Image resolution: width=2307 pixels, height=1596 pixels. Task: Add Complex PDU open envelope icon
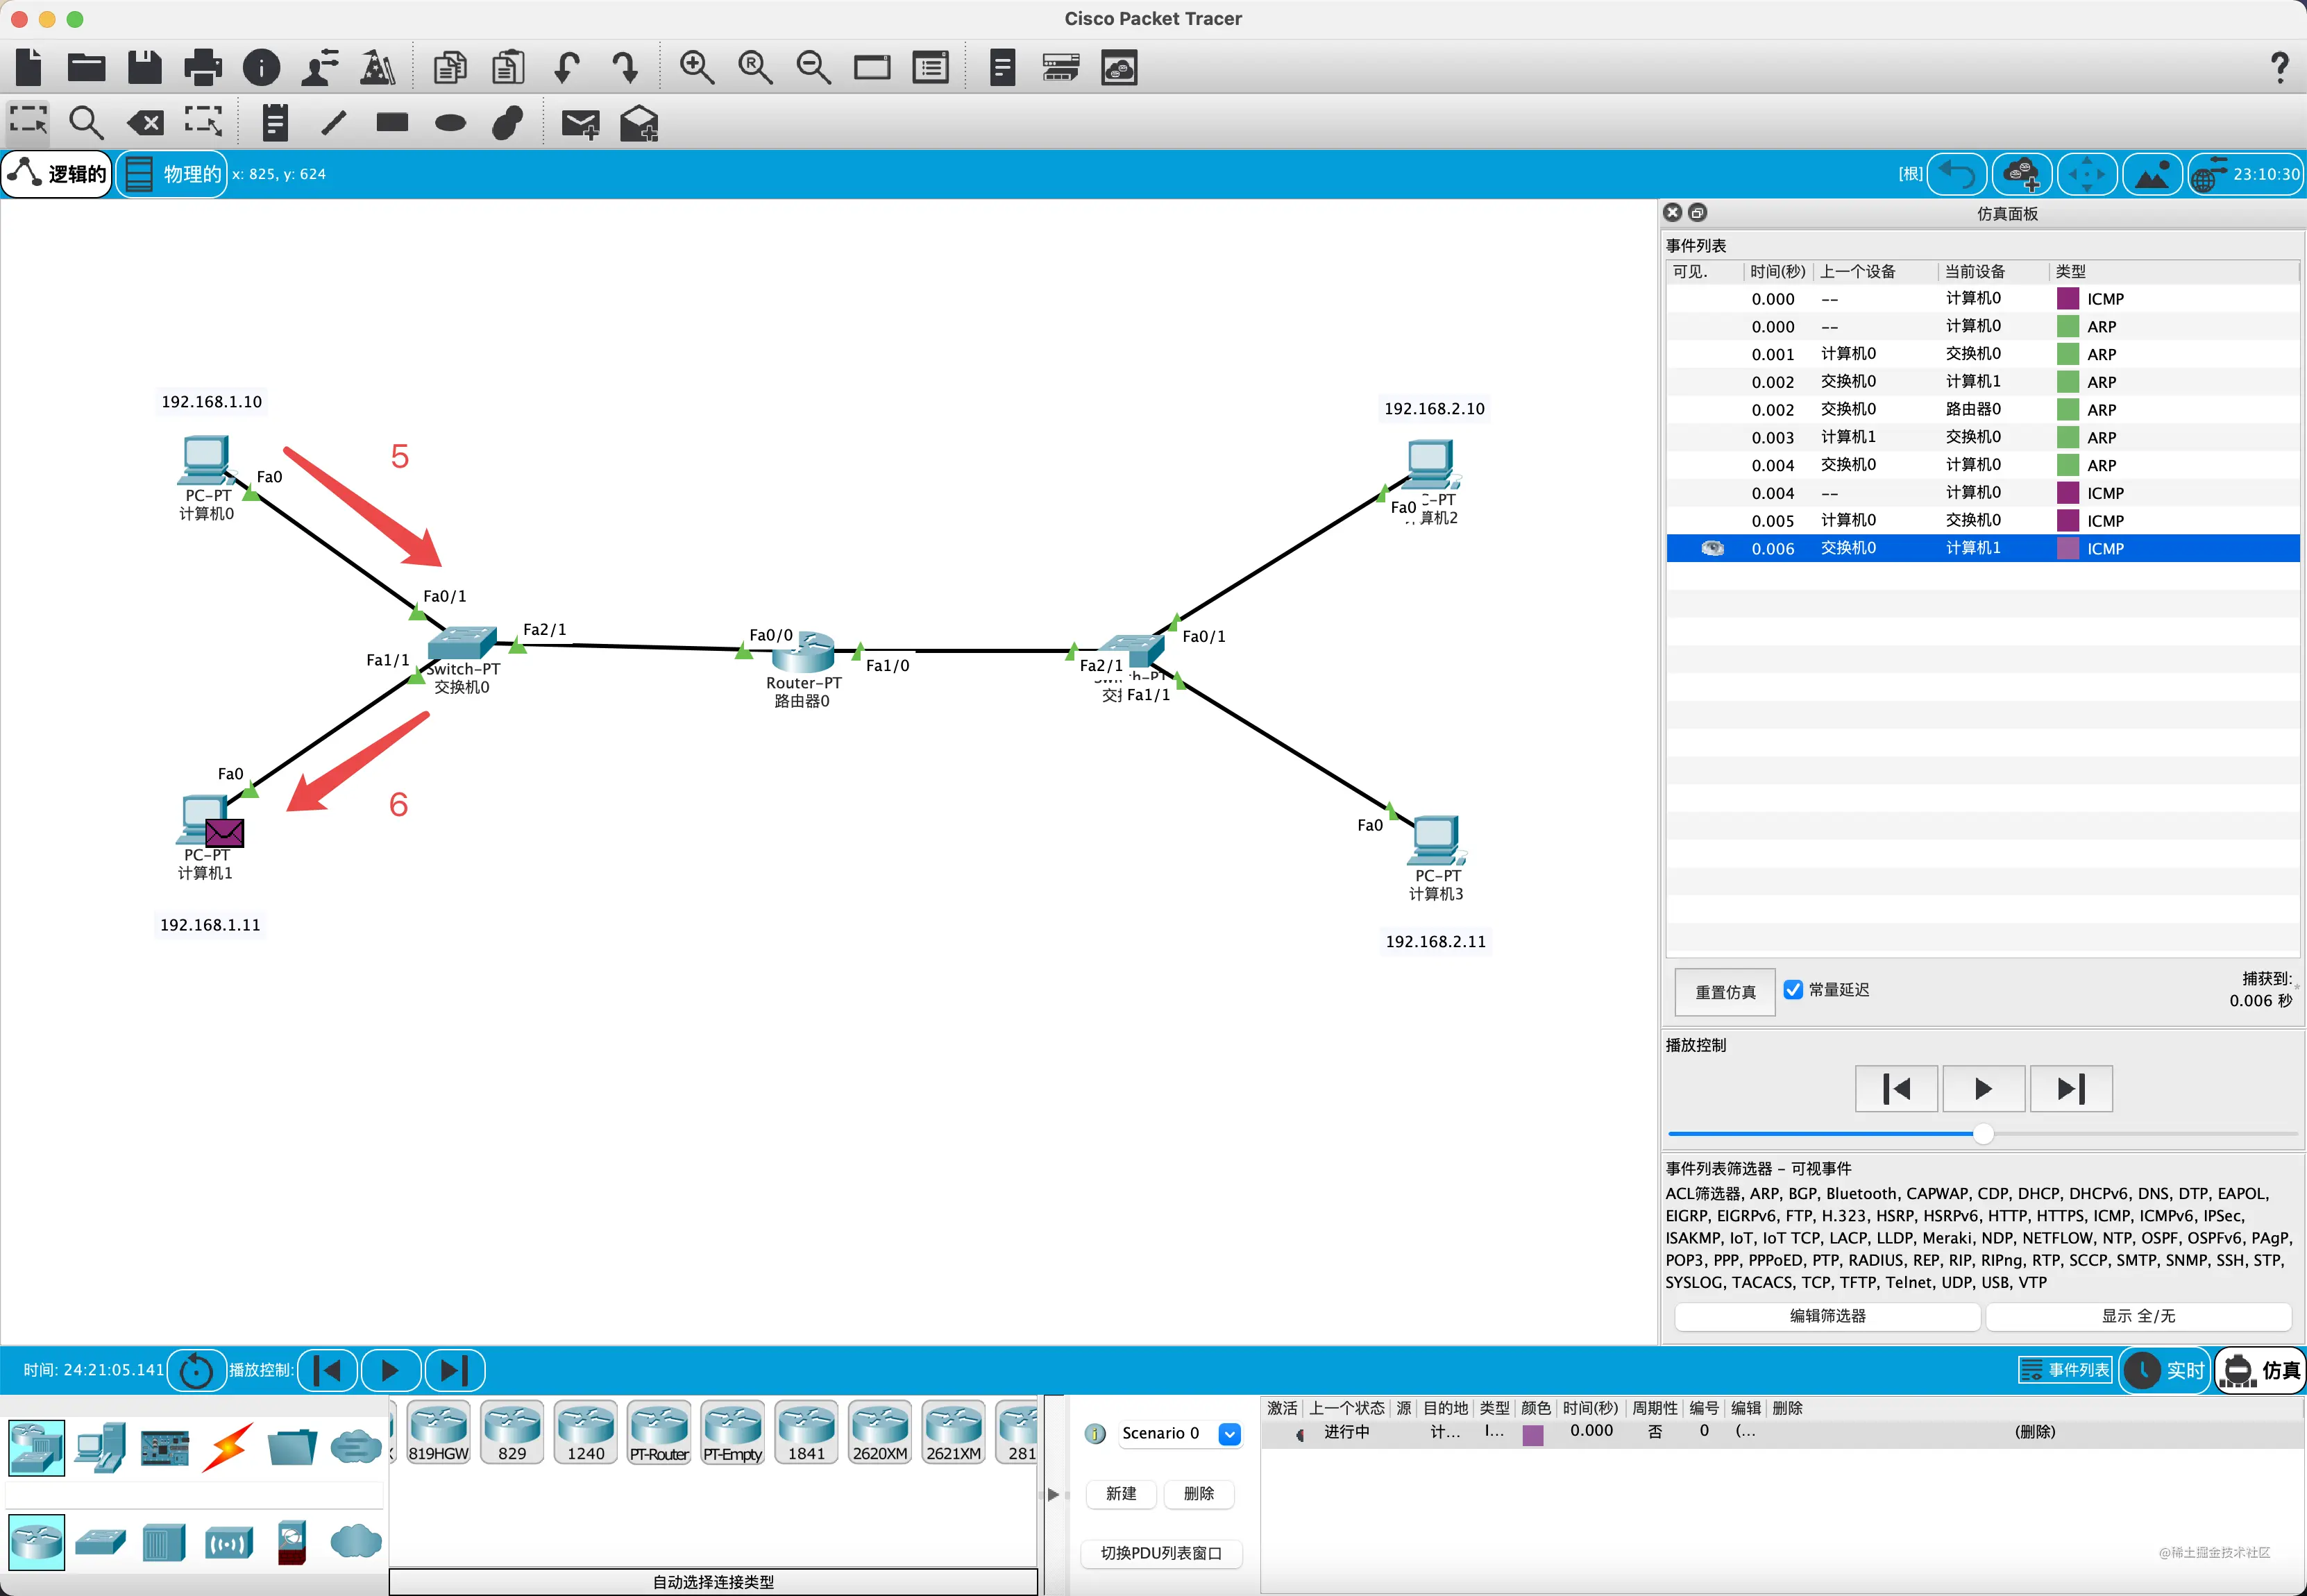[x=639, y=123]
